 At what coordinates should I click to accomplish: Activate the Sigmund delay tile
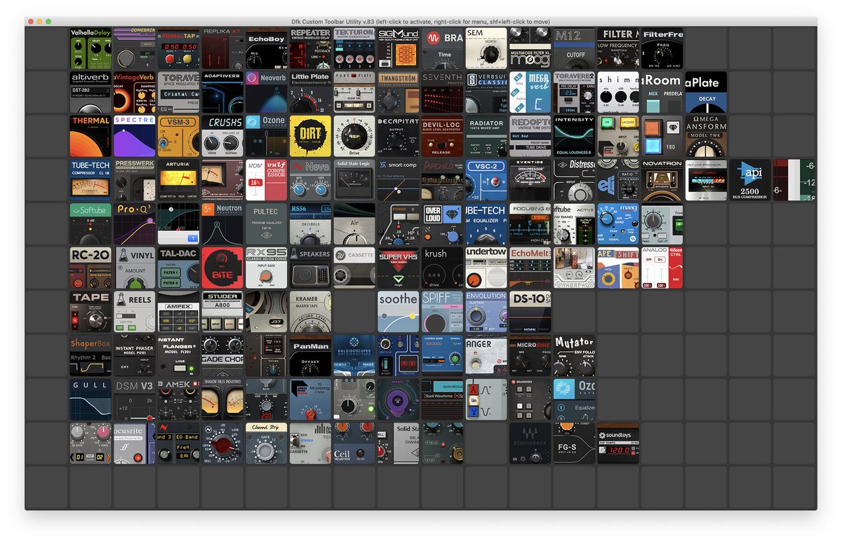[x=399, y=48]
